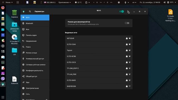Toggle the Wi-Fi master switch on header
178x100 pixels.
(122, 11)
